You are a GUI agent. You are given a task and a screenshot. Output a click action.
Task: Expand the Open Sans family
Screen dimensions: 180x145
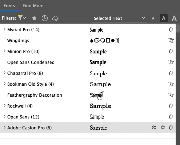coord(5,117)
